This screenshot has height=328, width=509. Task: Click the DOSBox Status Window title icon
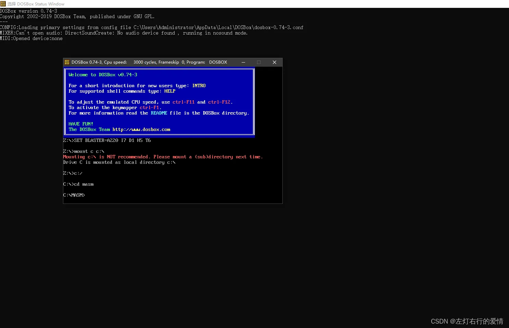pyautogui.click(x=3, y=4)
